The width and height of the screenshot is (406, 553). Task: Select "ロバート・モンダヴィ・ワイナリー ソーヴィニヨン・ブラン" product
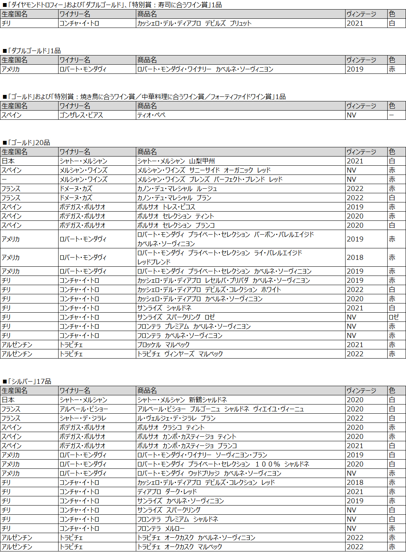tap(202, 455)
